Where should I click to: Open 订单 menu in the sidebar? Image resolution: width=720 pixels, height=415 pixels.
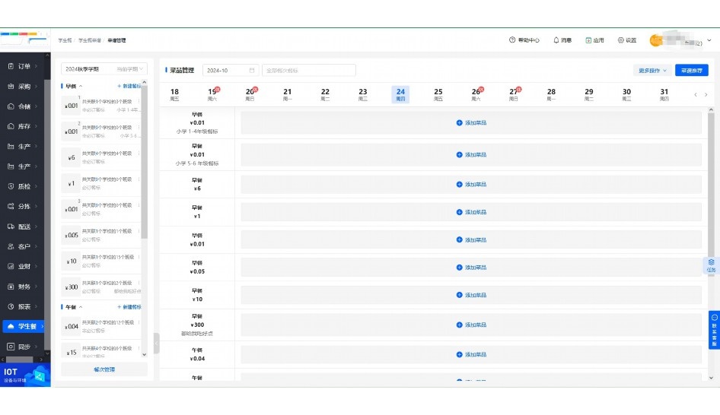point(24,67)
